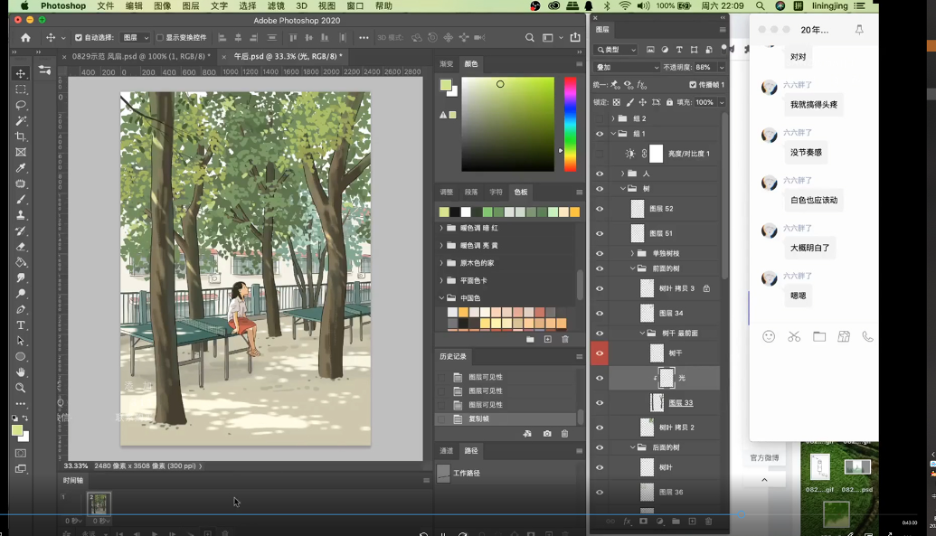
Task: Switch to the 通道 panel tab
Action: click(447, 451)
